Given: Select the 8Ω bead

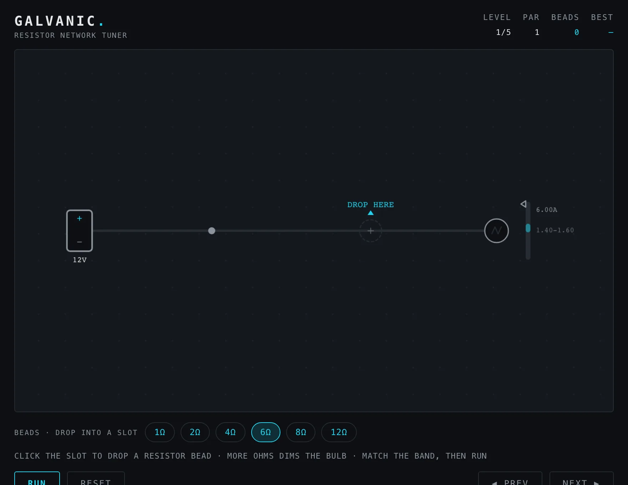Looking at the screenshot, I should 301,432.
